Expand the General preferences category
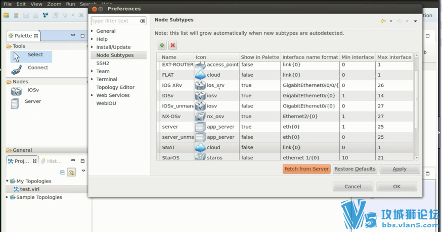Screen dimensions: 442x232 pyautogui.click(x=92, y=31)
